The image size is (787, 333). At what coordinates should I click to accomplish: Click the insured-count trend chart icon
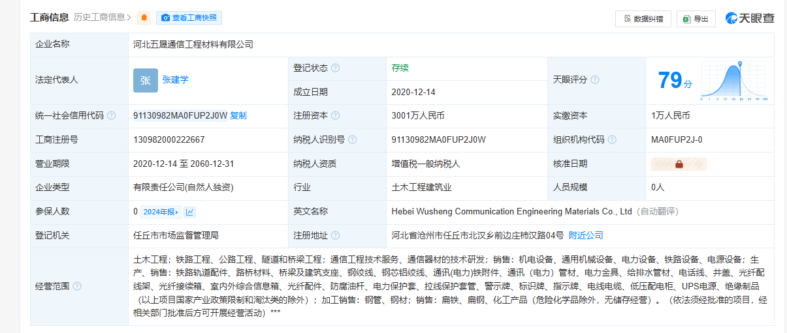(x=189, y=212)
